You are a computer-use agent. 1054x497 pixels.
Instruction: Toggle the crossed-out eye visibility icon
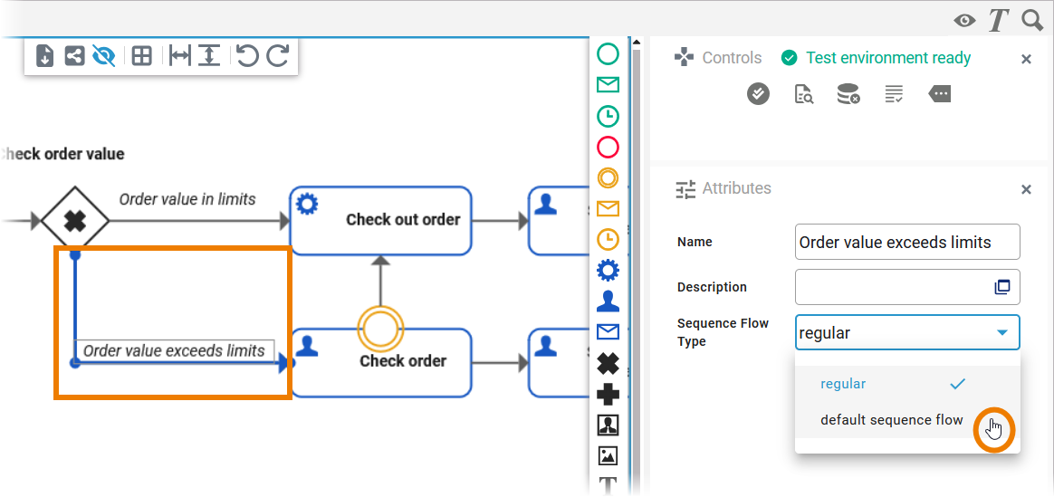click(x=104, y=56)
